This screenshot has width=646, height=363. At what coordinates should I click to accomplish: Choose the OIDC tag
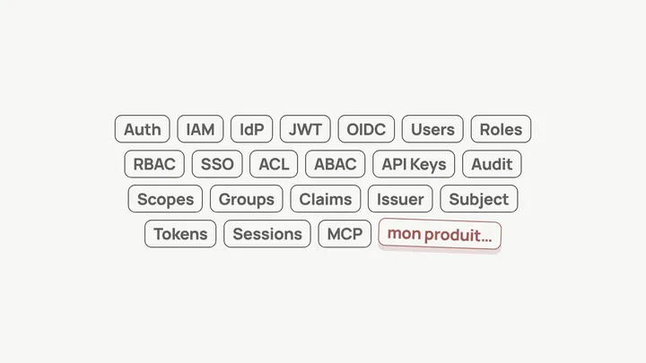pyautogui.click(x=366, y=129)
